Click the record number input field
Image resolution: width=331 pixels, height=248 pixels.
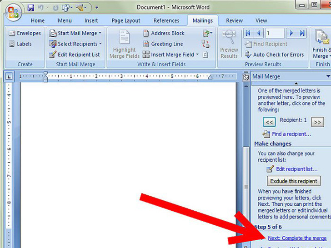275,33
